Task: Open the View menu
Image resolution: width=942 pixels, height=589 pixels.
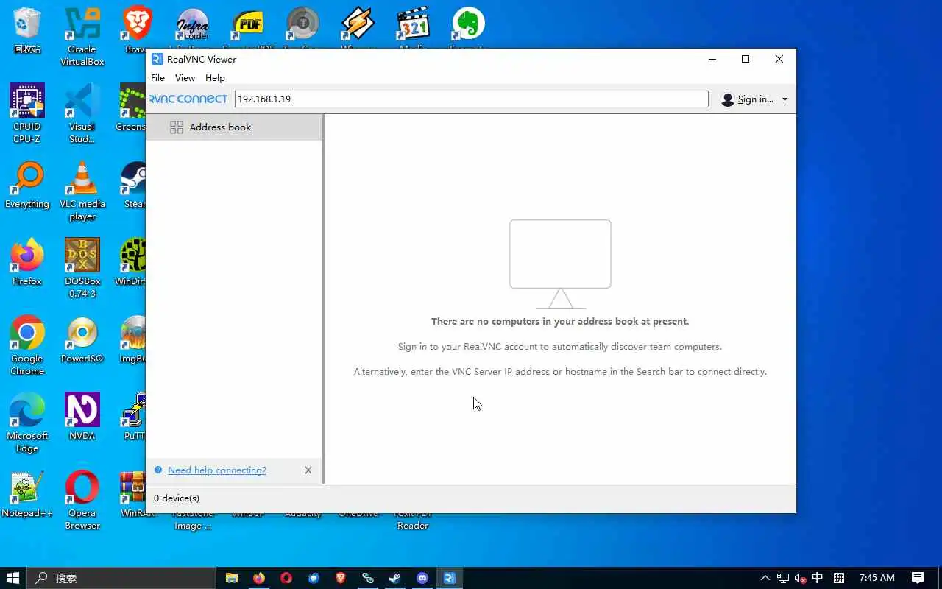Action: coord(185,78)
